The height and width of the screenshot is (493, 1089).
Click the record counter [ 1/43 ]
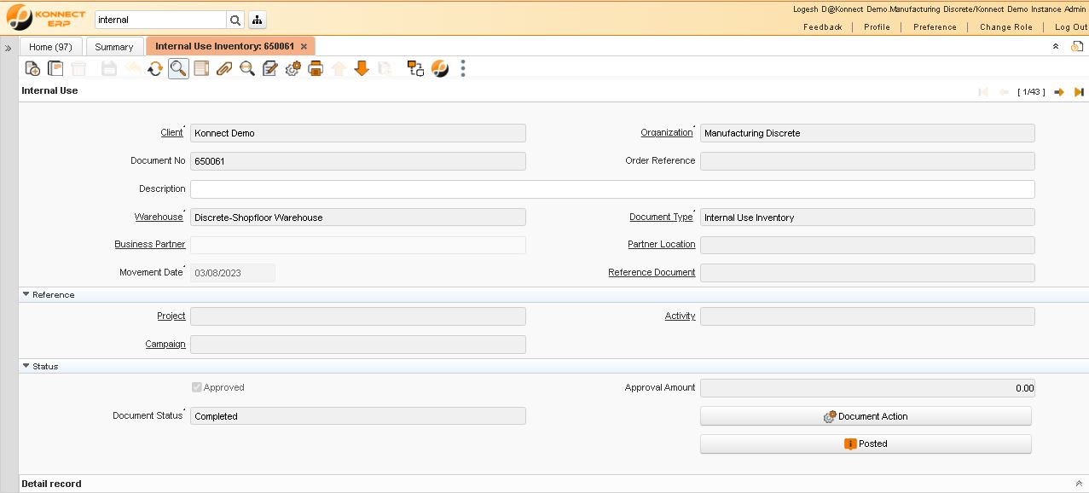point(1031,92)
